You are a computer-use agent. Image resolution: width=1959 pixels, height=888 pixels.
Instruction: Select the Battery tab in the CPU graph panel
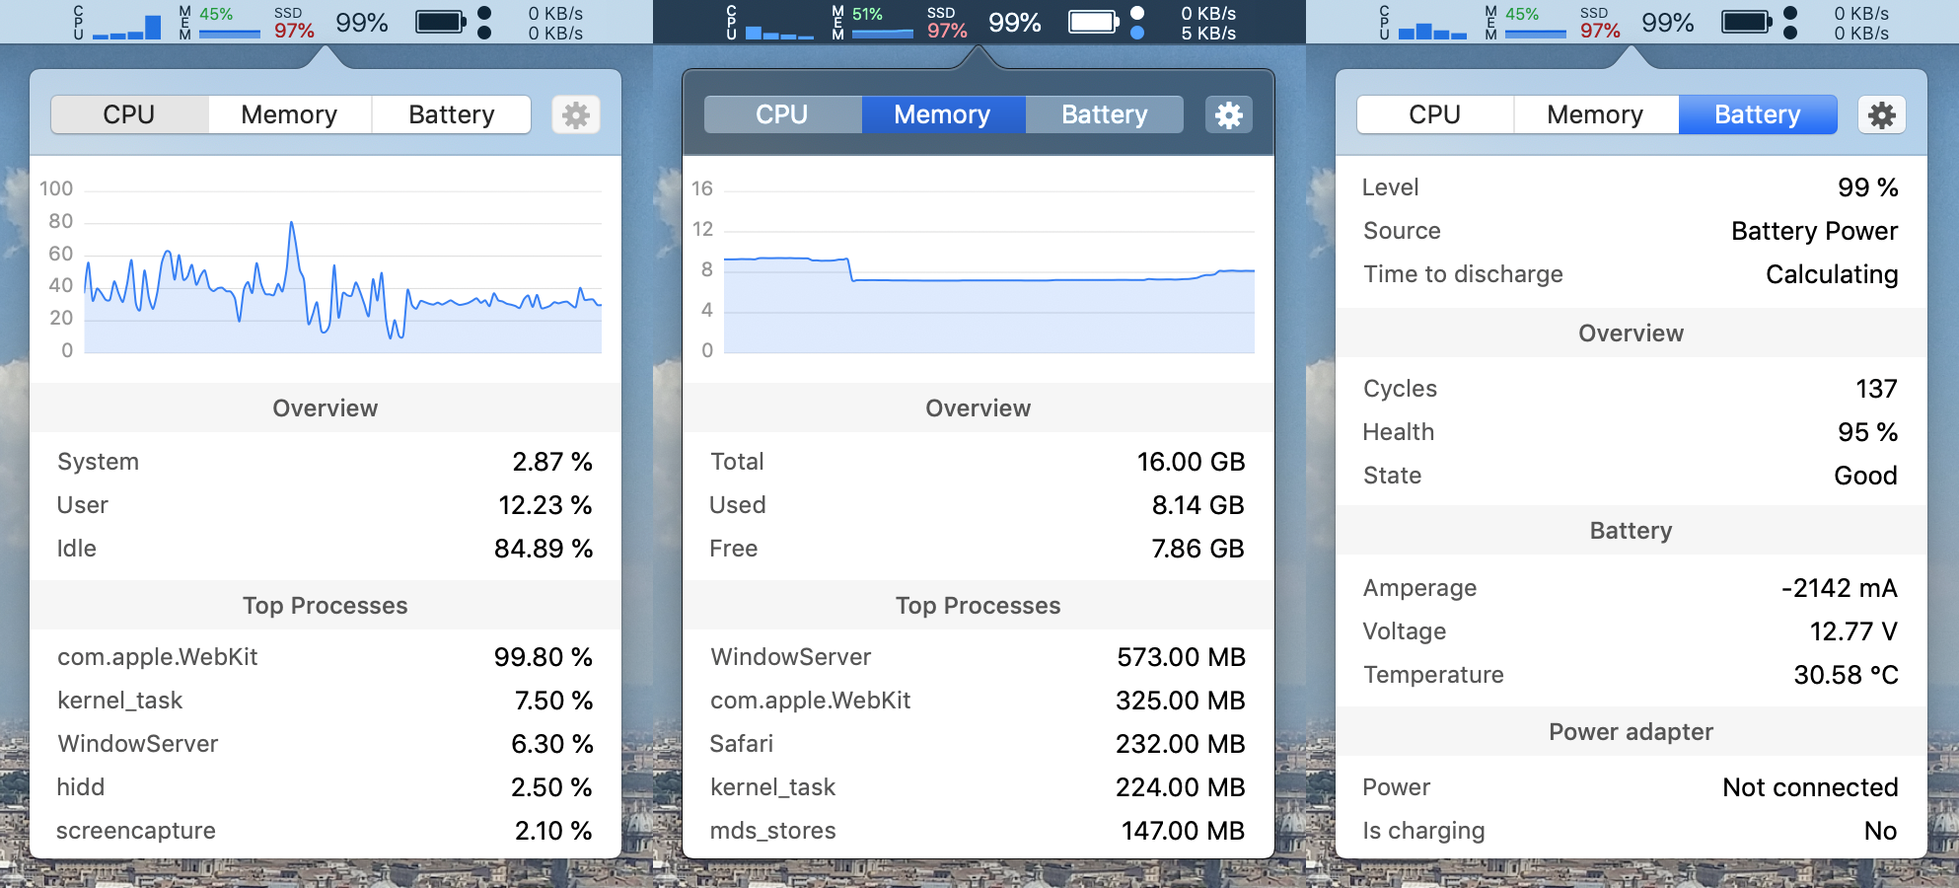tap(451, 115)
